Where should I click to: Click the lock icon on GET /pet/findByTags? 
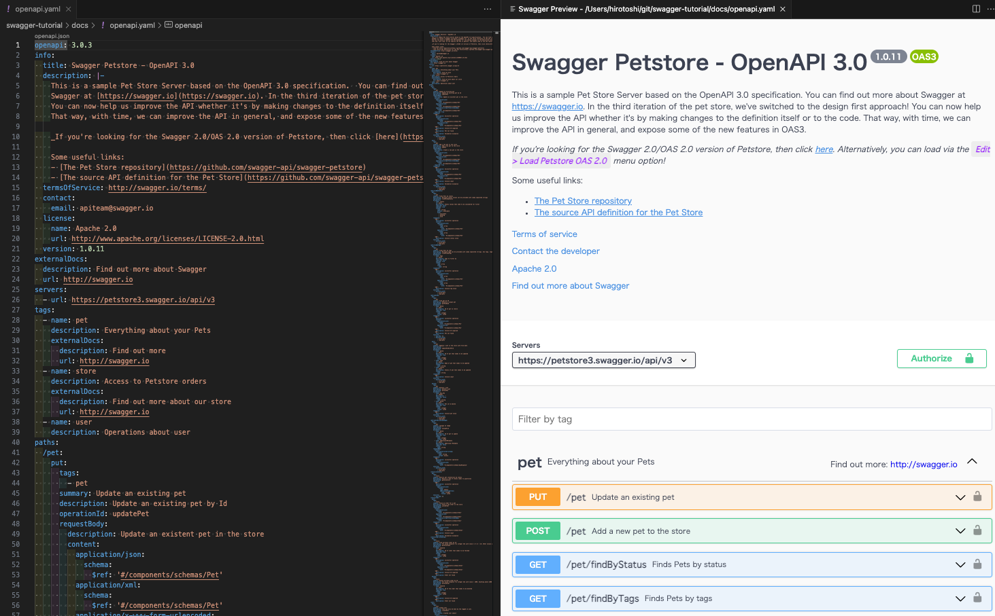click(977, 598)
